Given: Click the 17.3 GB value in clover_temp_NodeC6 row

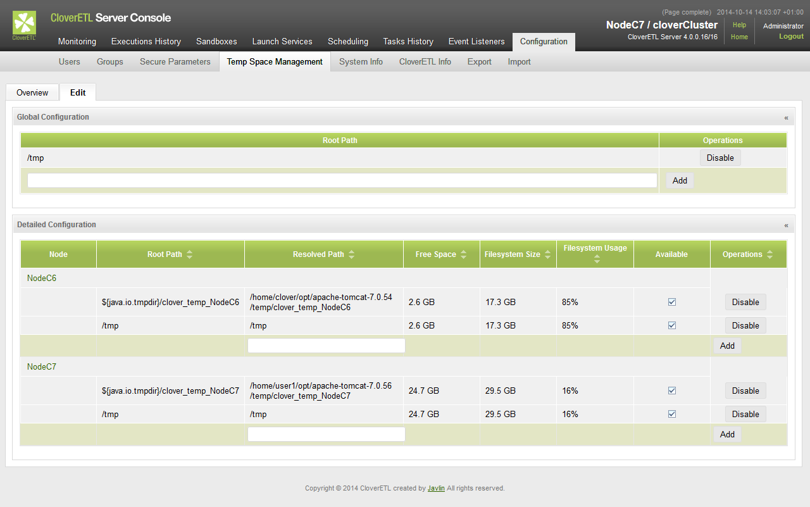Looking at the screenshot, I should (x=500, y=303).
